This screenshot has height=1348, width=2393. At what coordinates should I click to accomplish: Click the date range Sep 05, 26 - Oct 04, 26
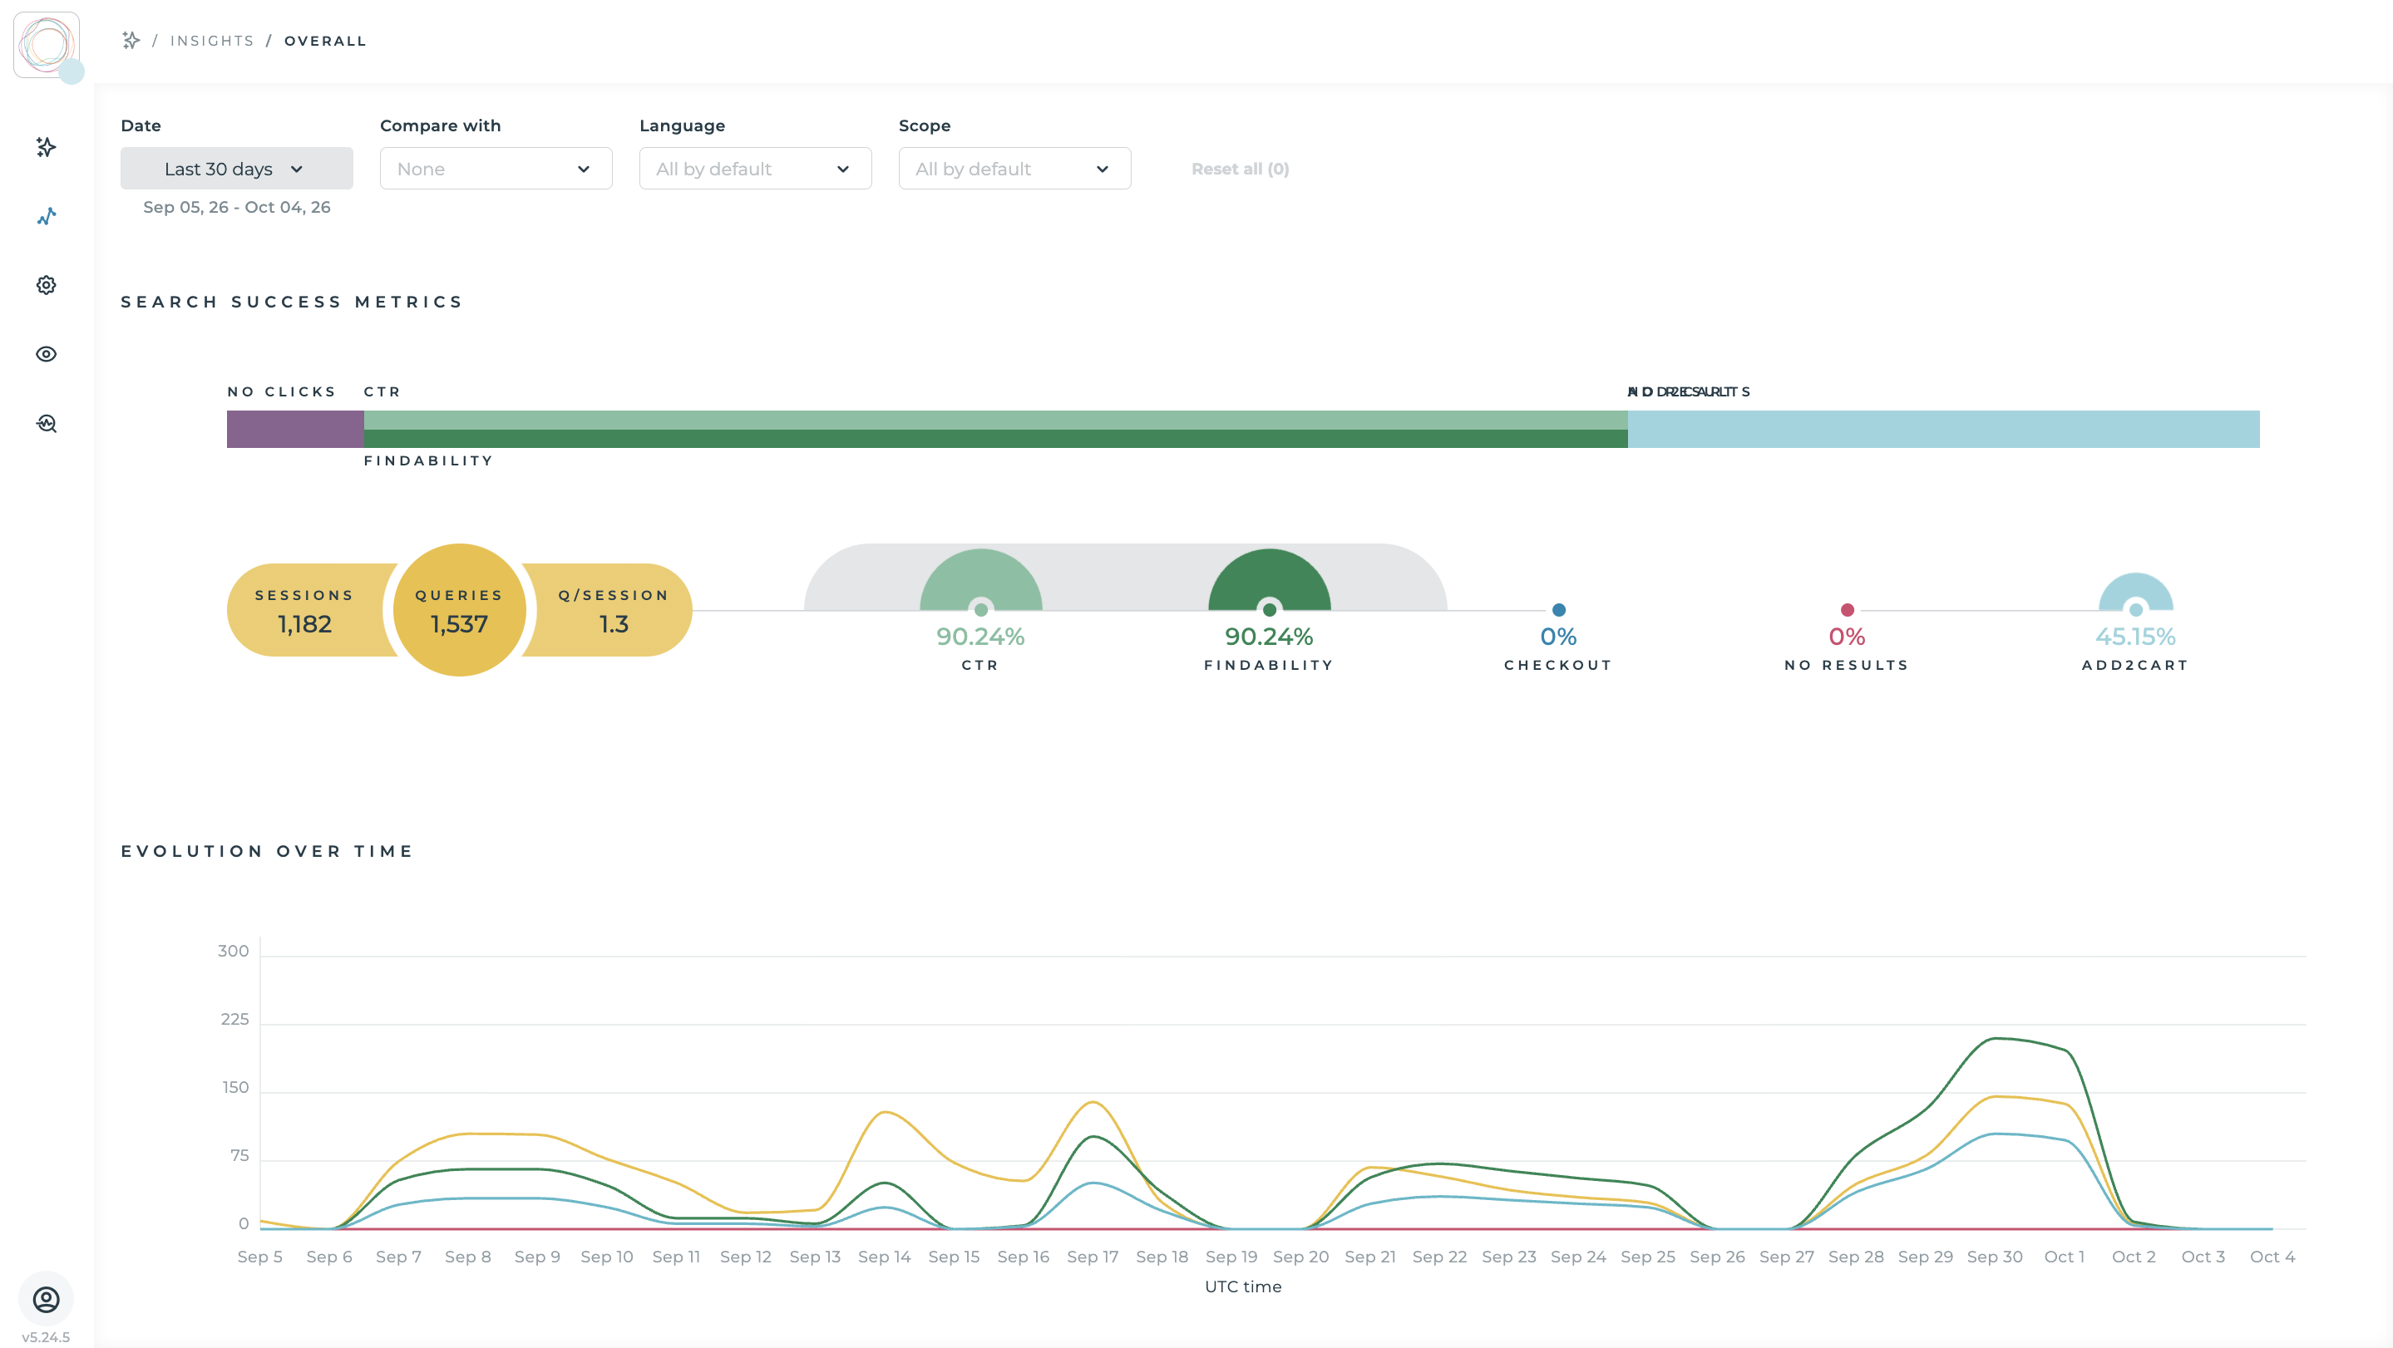(x=237, y=207)
